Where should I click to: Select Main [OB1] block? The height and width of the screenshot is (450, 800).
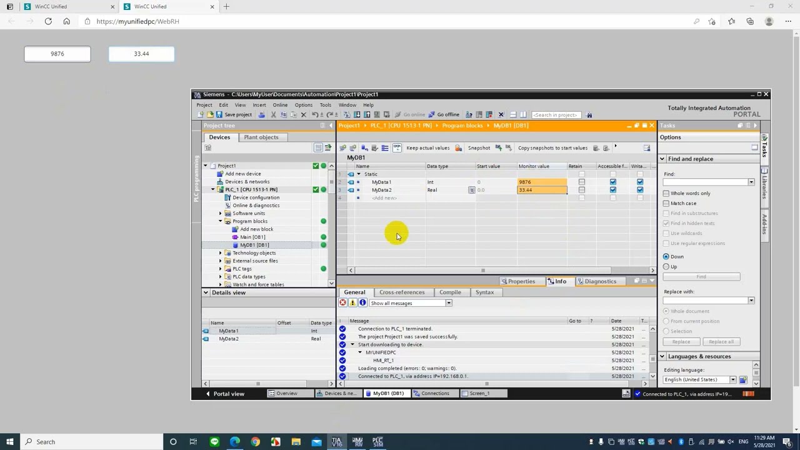click(252, 237)
